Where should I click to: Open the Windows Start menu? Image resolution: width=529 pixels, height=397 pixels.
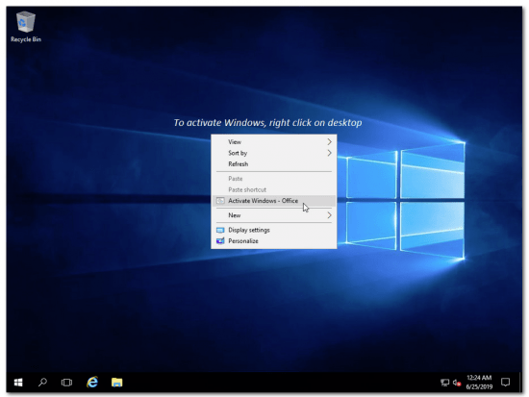click(18, 383)
